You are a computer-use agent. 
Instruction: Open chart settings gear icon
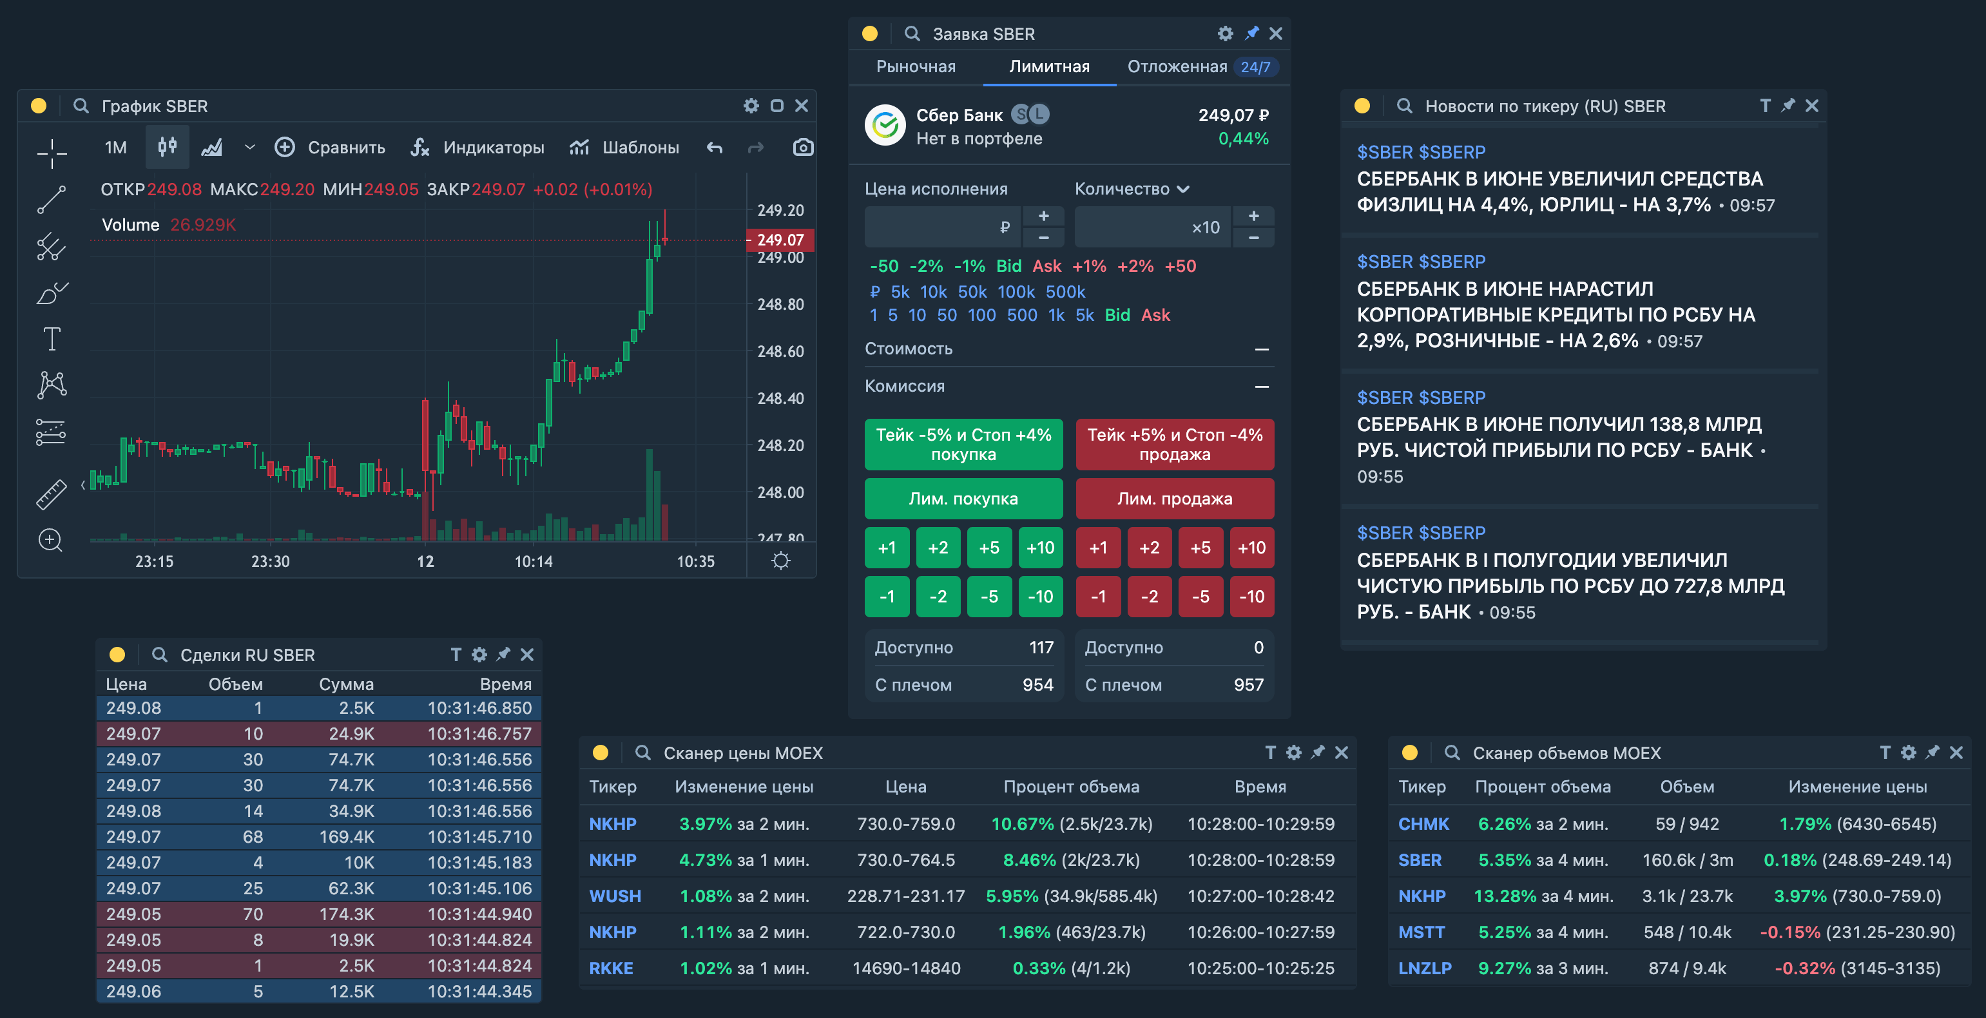[x=751, y=106]
